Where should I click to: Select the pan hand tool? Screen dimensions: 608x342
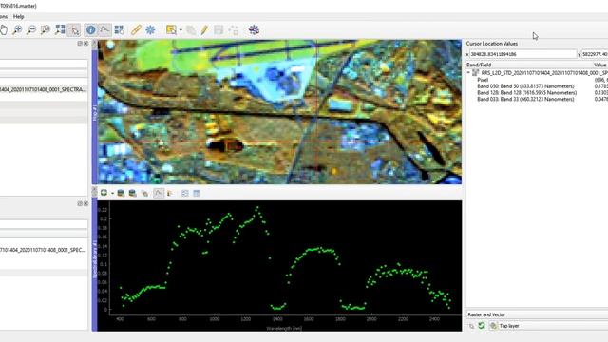(x=4, y=29)
